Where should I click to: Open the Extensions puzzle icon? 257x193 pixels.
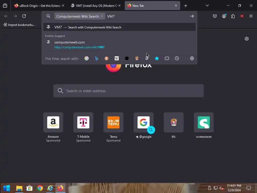[233, 16]
